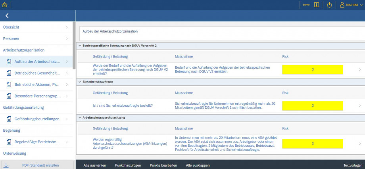Open Gefährdungsbeurteilungen tree item

[x=36, y=119]
